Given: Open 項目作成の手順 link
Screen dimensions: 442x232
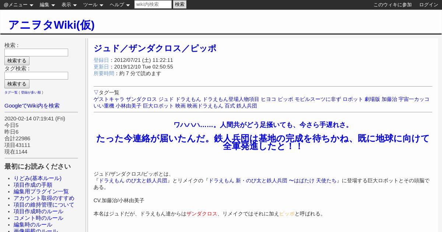Looking at the screenshot, I should (x=33, y=185).
